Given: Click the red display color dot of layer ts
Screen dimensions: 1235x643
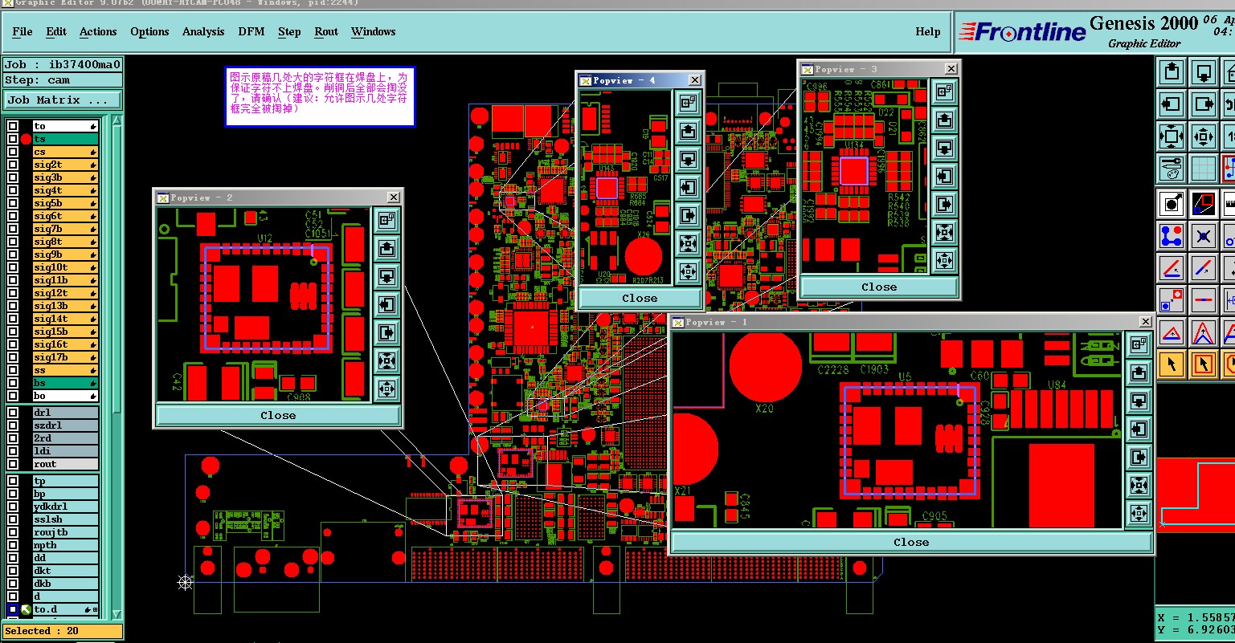Looking at the screenshot, I should coord(26,139).
